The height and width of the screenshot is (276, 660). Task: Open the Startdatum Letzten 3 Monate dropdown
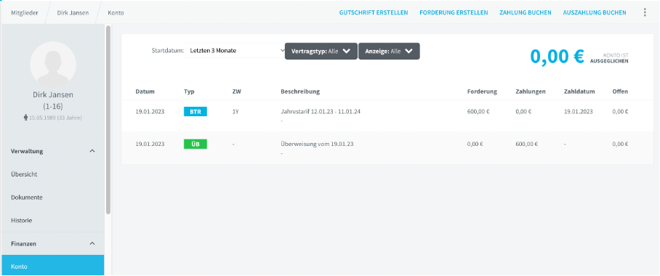(236, 51)
